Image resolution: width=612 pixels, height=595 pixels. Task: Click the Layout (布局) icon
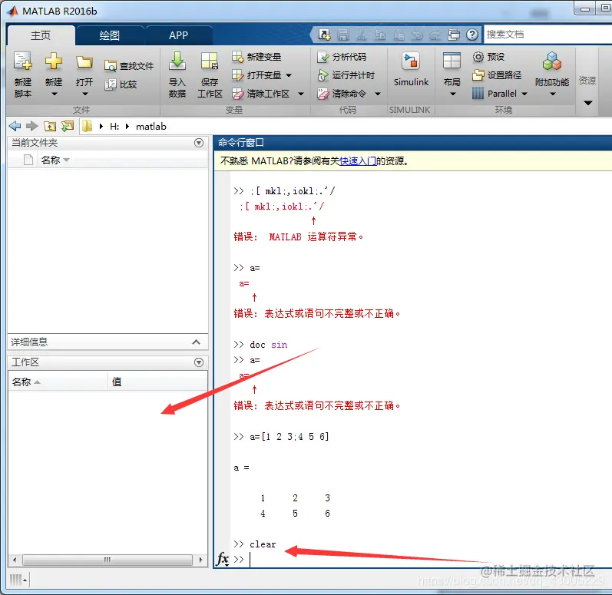pos(452,61)
